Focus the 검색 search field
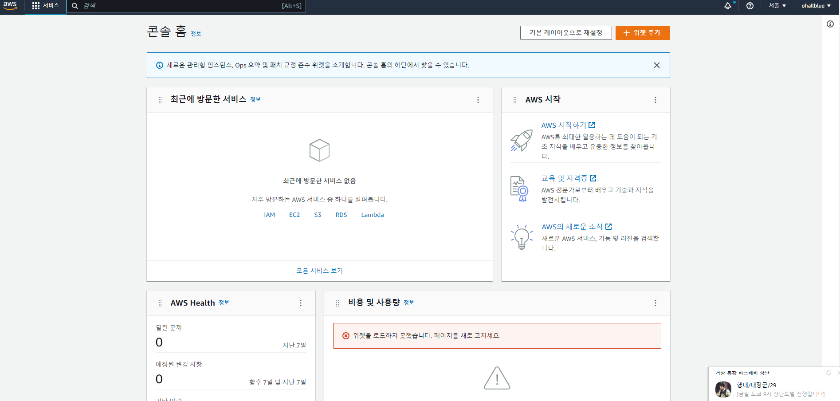The width and height of the screenshot is (840, 401). tap(186, 6)
